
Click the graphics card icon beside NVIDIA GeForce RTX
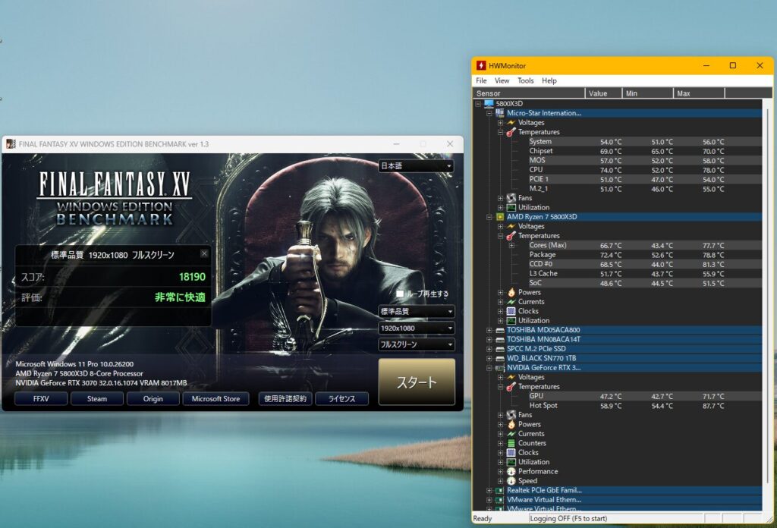(499, 367)
